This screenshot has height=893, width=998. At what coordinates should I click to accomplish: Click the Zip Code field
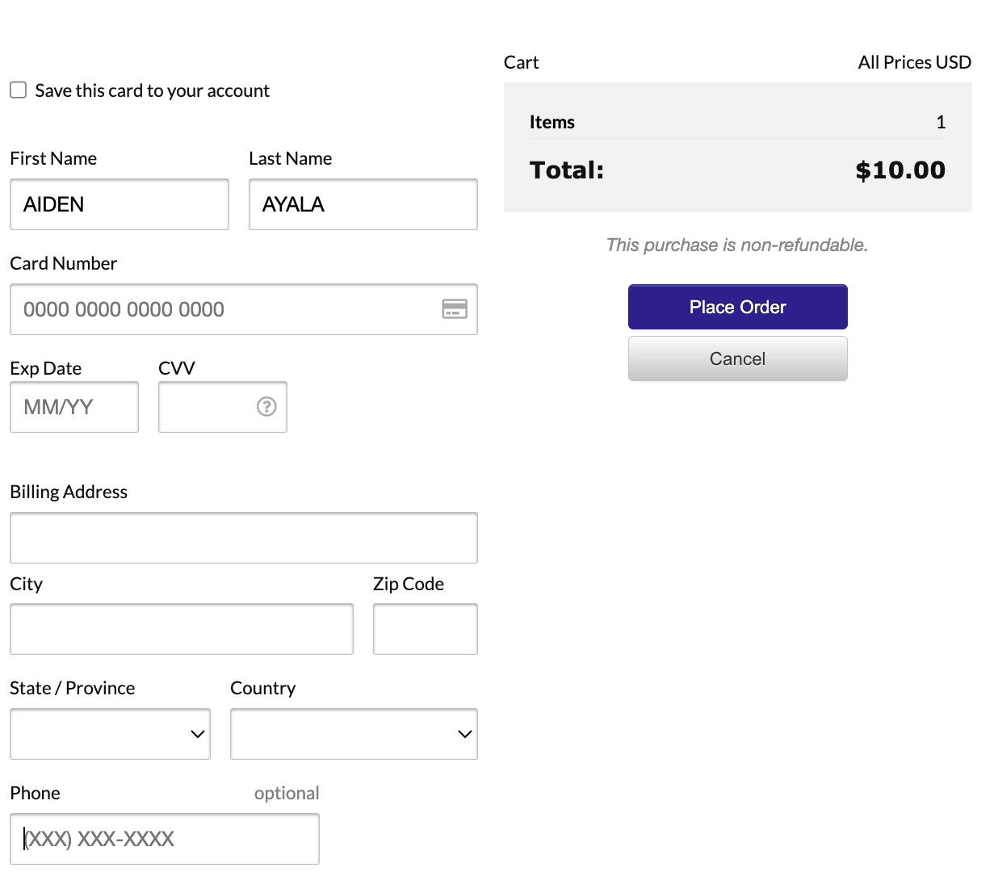pyautogui.click(x=425, y=629)
